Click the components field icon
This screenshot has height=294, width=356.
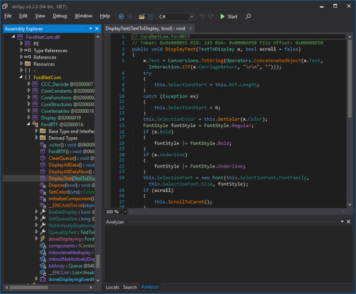click(43, 246)
